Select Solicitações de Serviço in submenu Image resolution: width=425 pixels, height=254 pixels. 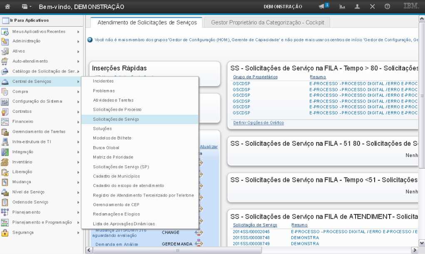[x=116, y=119]
